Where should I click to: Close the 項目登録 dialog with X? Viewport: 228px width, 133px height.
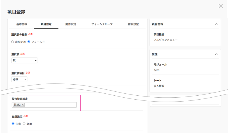click(221, 6)
